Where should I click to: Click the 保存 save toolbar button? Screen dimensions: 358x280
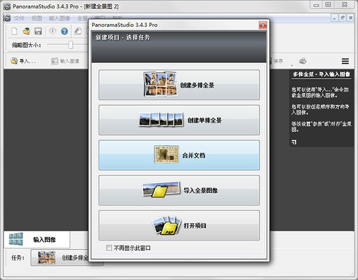click(x=277, y=61)
